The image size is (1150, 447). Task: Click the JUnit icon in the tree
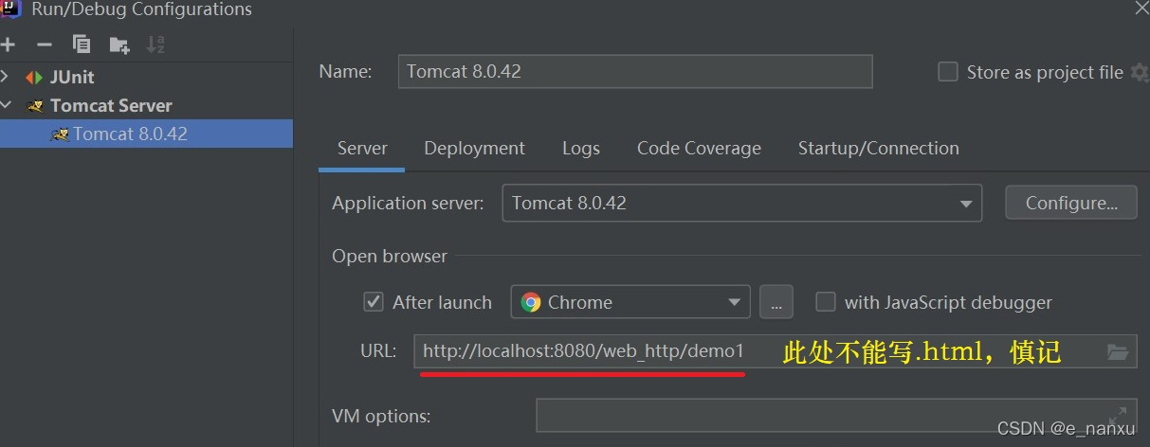(34, 78)
